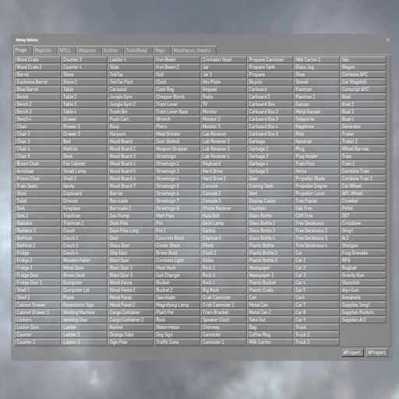
Task: Choose the Armchair prop
Action: [37, 171]
